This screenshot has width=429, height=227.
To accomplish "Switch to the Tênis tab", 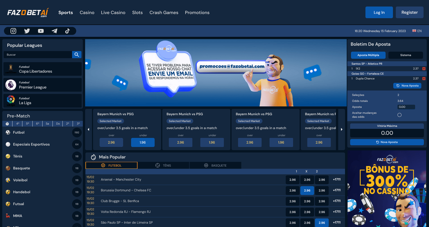I will pos(163,165).
